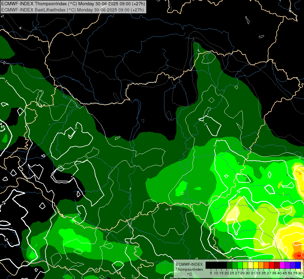
Task: Click the legend tick label 20
Action: click(227, 273)
